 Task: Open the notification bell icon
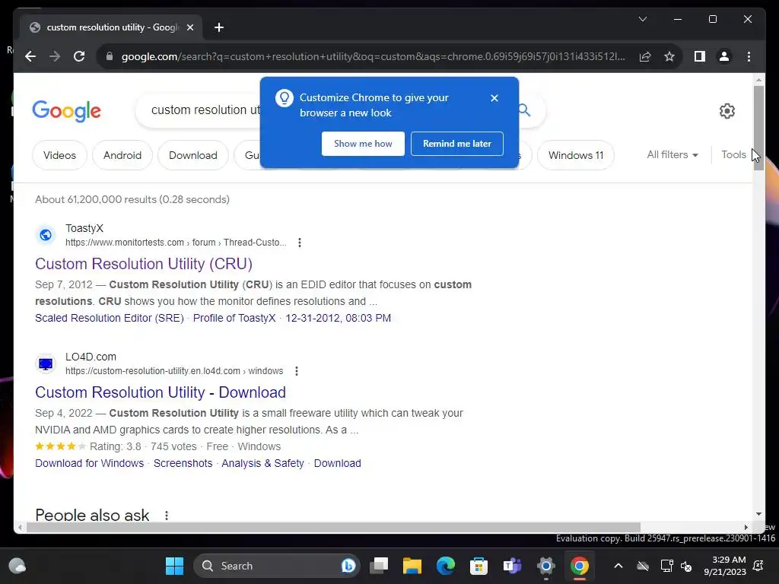[x=758, y=566]
